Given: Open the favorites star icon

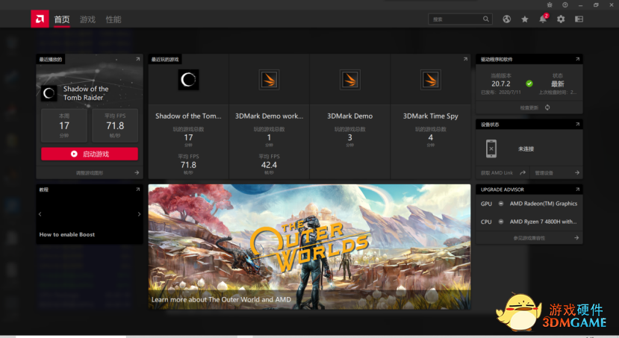Looking at the screenshot, I should pyautogui.click(x=525, y=19).
